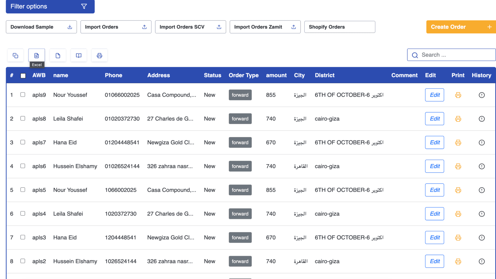496x279 pixels.
Task: Open the Shopify Orders button
Action: pos(339,27)
